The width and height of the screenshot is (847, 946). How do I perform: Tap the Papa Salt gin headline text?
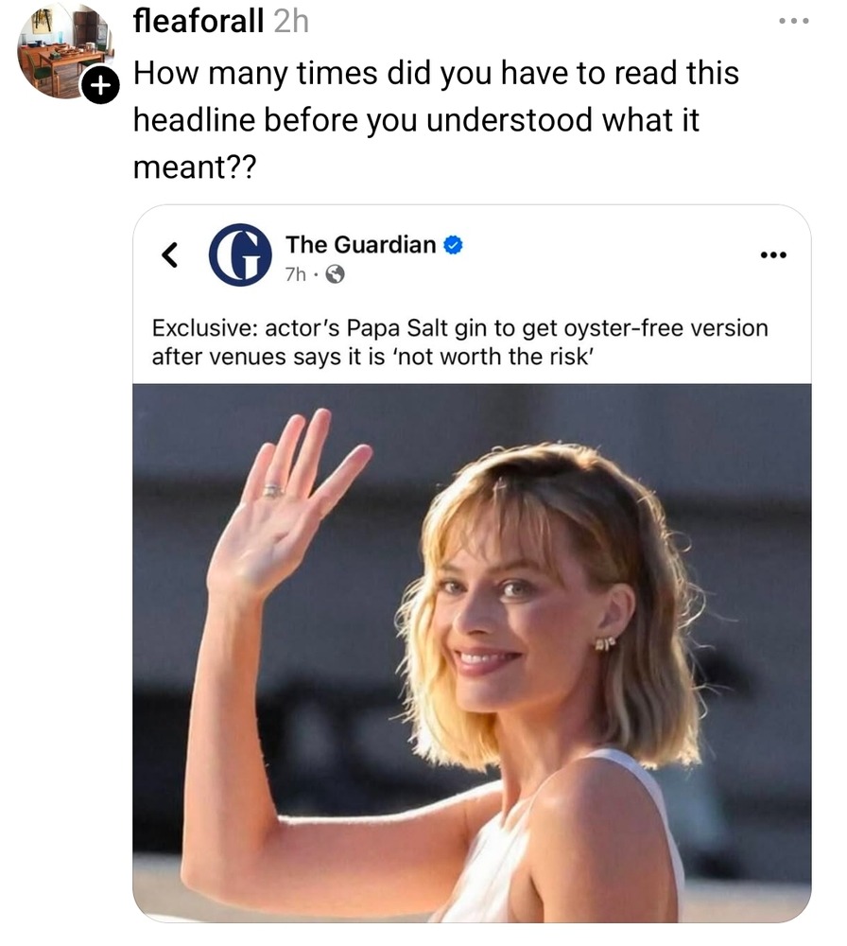click(x=460, y=342)
